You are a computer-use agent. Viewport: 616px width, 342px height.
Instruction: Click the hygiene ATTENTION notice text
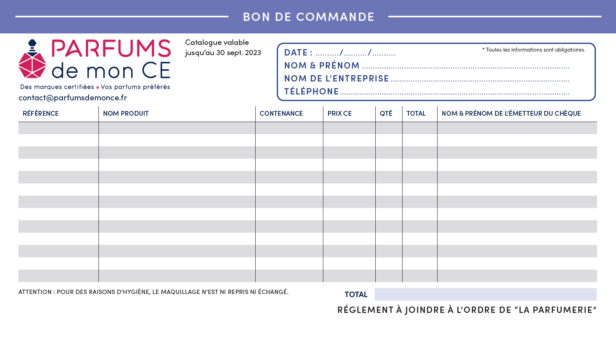(153, 292)
